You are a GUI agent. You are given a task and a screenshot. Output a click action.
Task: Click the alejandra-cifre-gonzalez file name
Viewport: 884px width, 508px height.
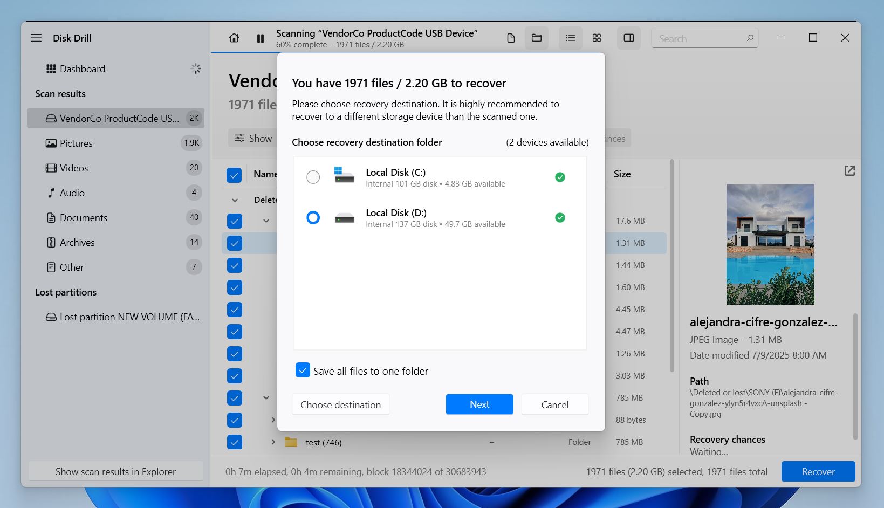point(764,322)
